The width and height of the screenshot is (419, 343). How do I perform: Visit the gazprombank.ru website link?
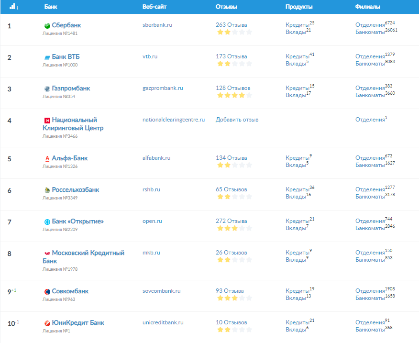163,88
